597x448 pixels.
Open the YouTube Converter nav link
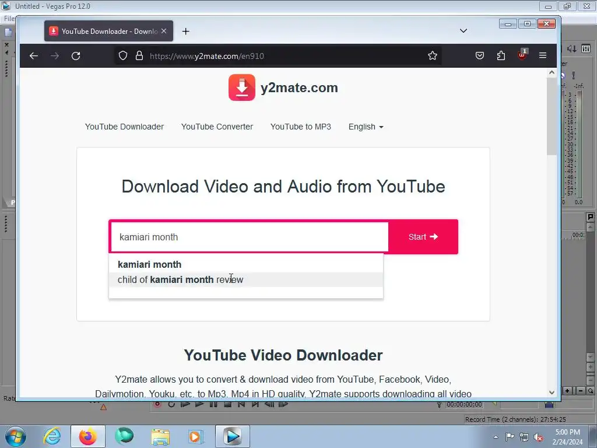click(x=217, y=127)
